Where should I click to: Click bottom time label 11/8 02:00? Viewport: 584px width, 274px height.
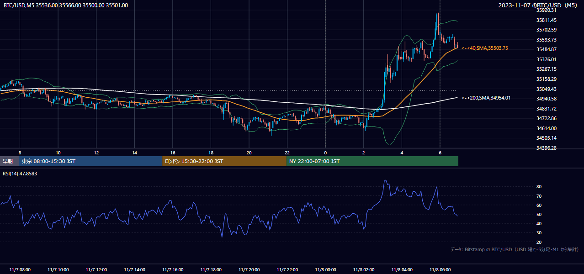pos(363,270)
